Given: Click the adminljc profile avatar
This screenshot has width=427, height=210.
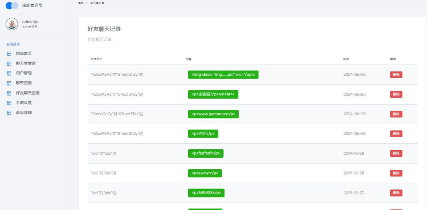Looking at the screenshot, I should click(x=12, y=24).
